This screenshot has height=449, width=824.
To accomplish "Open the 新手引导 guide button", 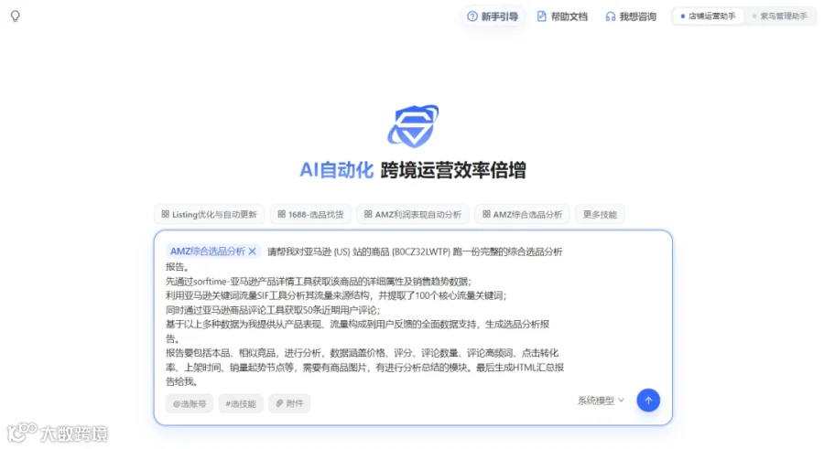I will click(493, 16).
